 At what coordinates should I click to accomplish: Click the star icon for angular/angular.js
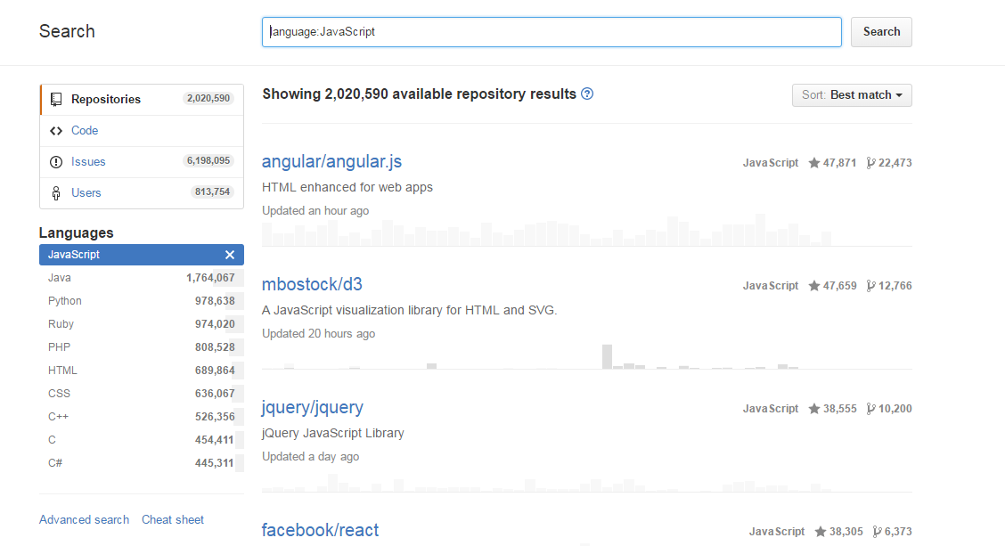[x=814, y=163]
